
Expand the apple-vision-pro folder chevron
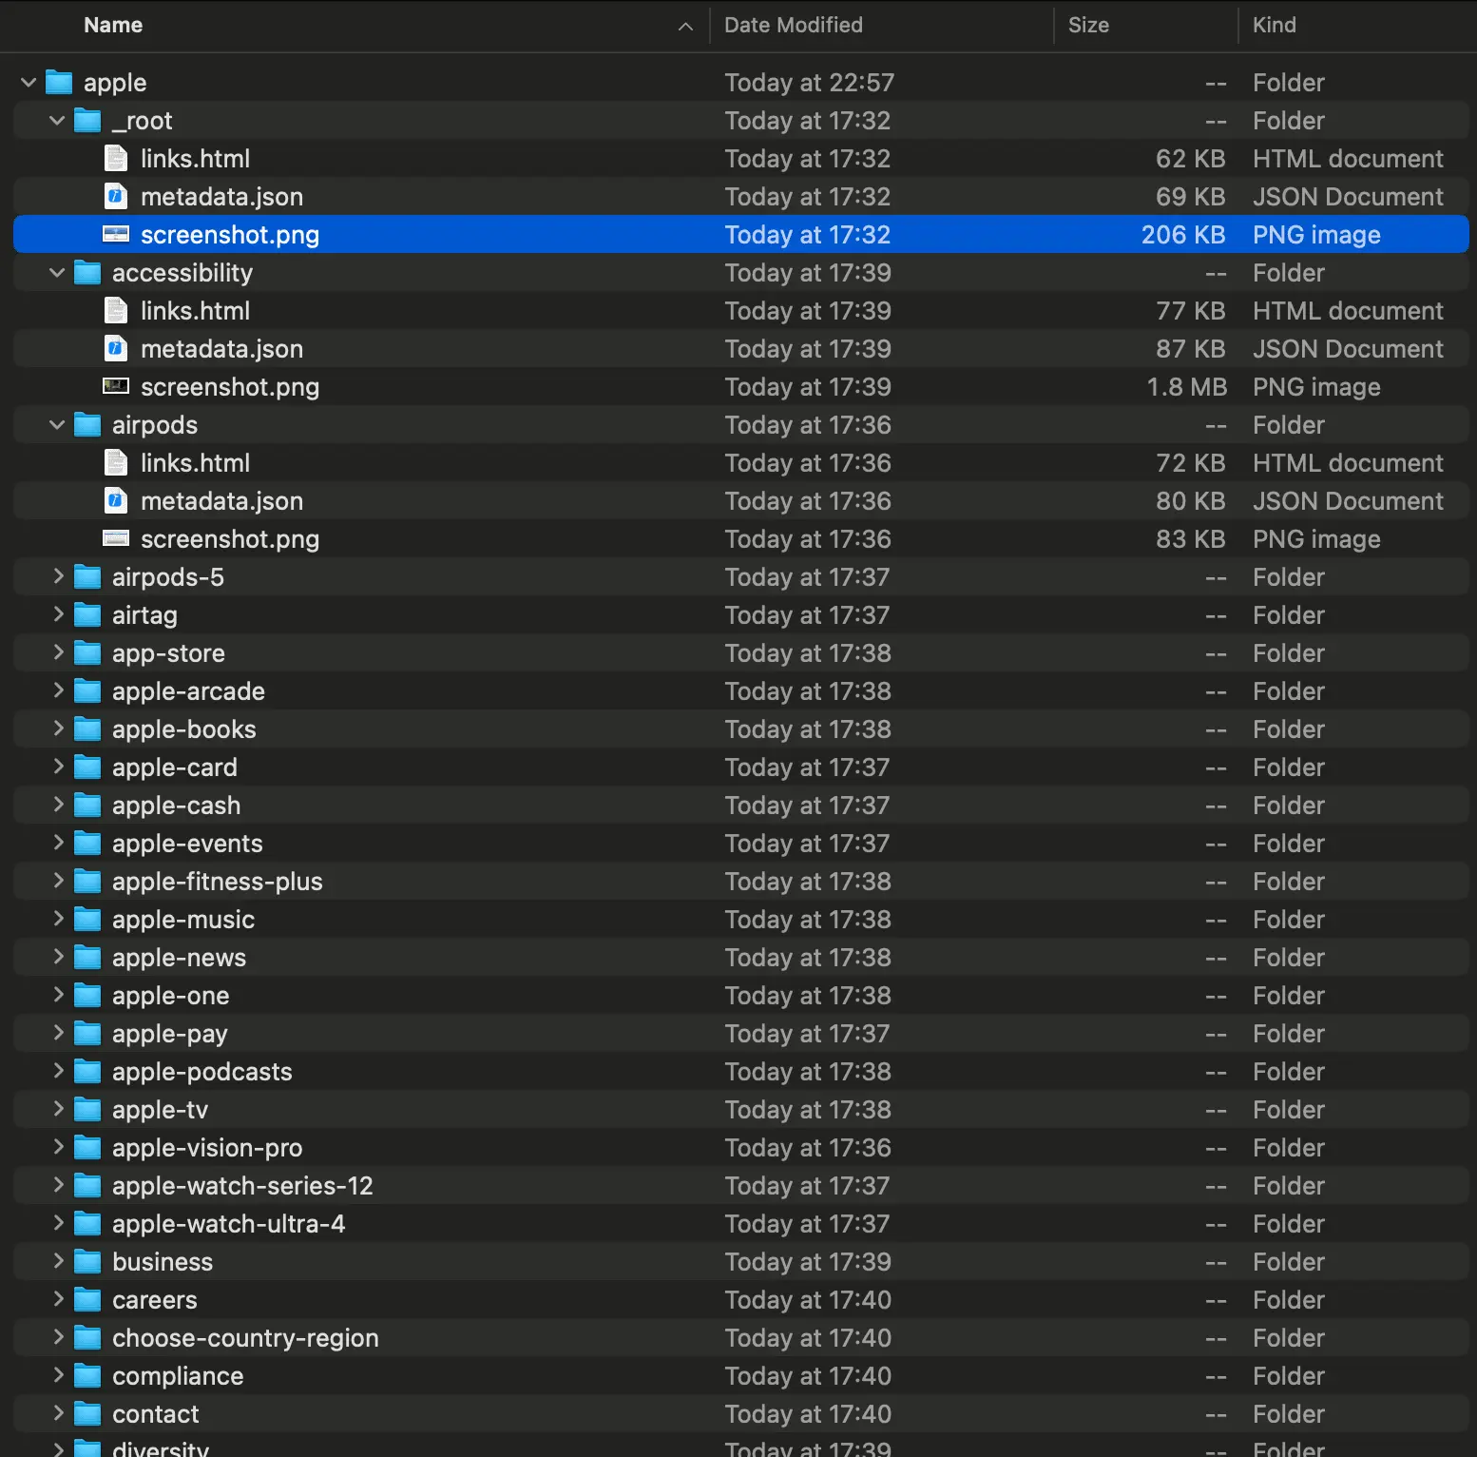point(58,1147)
